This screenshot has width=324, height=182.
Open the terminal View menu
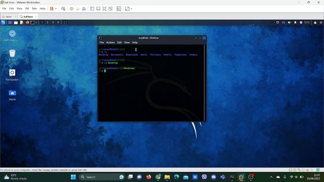pyautogui.click(x=127, y=42)
